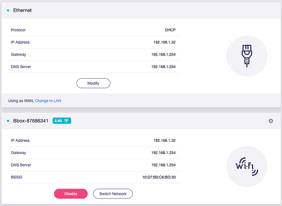Open Wi-Fi settings gear icon
Screen dimensions: 282x206
click(x=270, y=121)
